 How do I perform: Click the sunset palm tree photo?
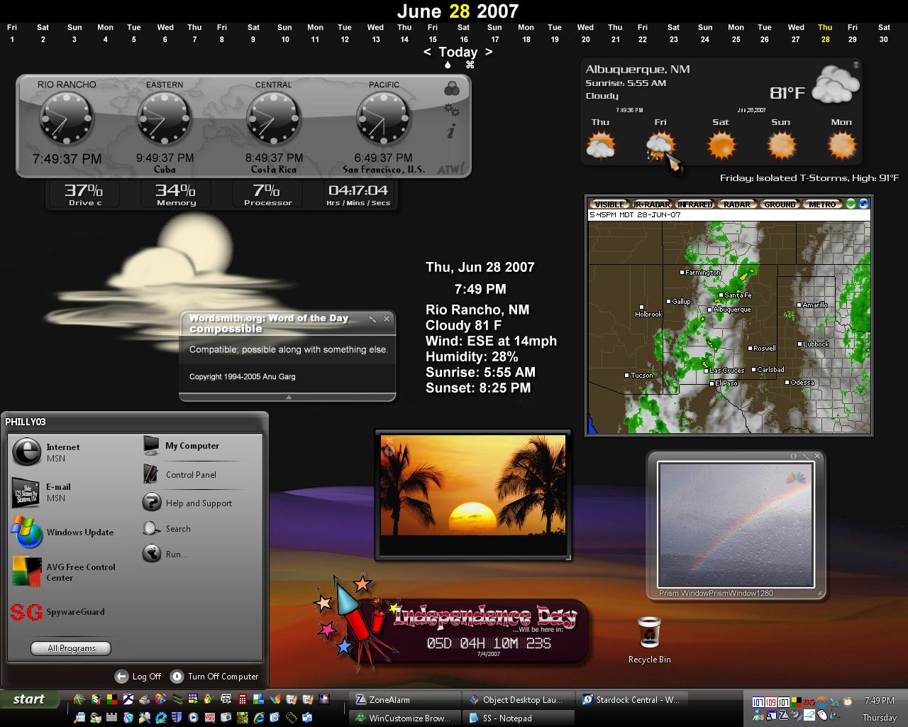click(473, 495)
